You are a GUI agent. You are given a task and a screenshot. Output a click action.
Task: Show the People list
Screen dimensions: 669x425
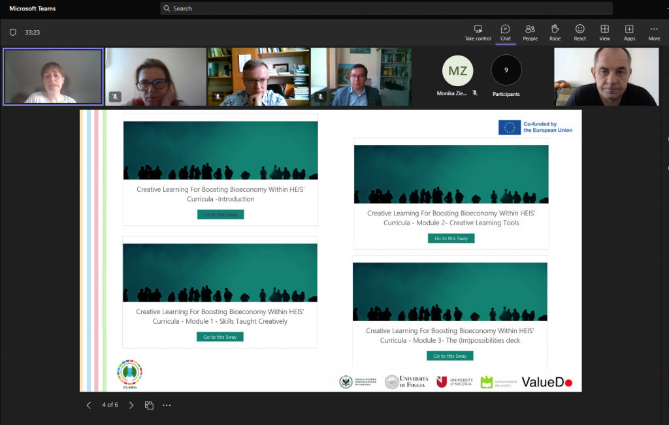[530, 29]
